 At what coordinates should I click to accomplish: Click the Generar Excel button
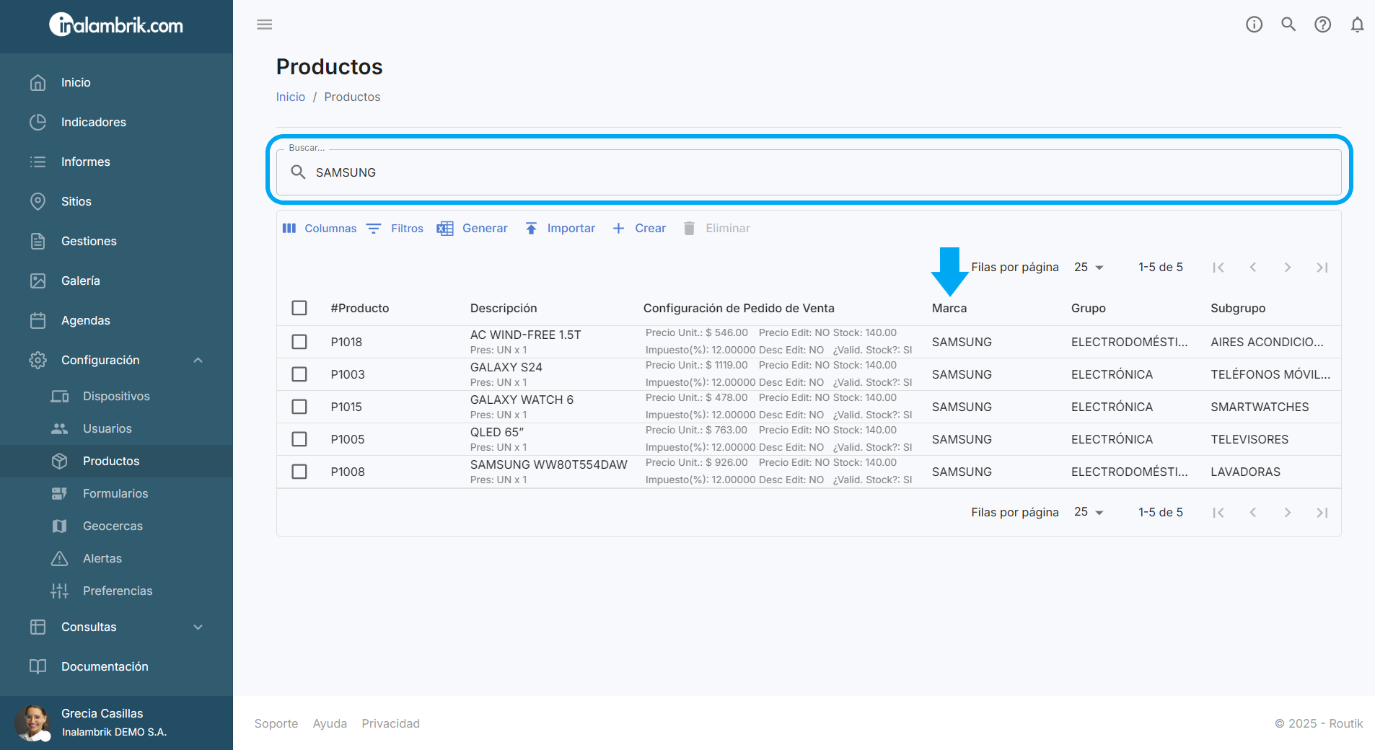472,228
